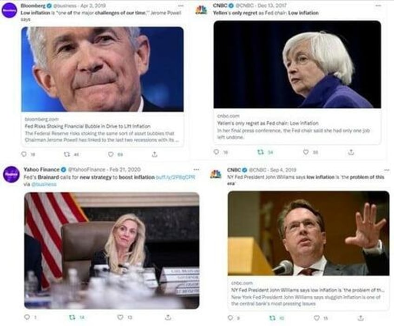
Task: Retweet the CNBC Yellen tweet
Action: 261,152
